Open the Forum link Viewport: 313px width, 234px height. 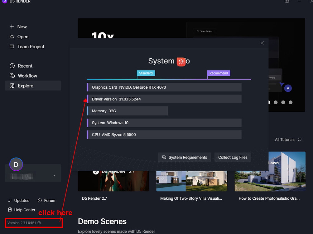tap(46, 201)
